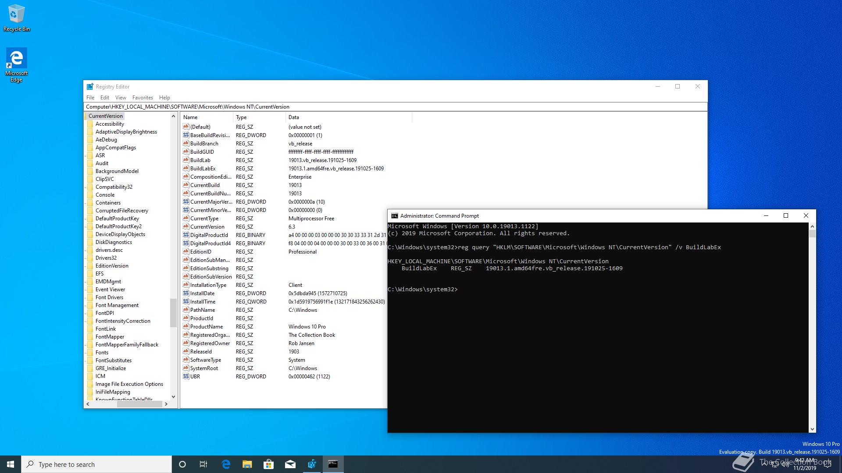The height and width of the screenshot is (473, 842).
Task: Open the File menu in Registry Editor
Action: pyautogui.click(x=90, y=98)
